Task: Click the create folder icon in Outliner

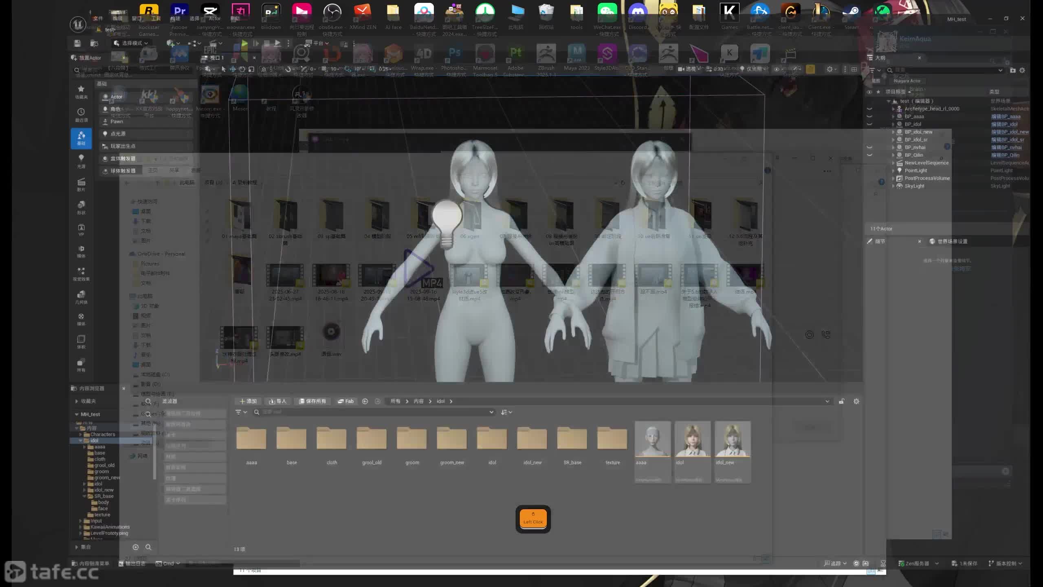Action: (x=1013, y=70)
